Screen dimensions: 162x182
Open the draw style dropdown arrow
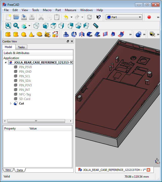[x=29, y=26]
